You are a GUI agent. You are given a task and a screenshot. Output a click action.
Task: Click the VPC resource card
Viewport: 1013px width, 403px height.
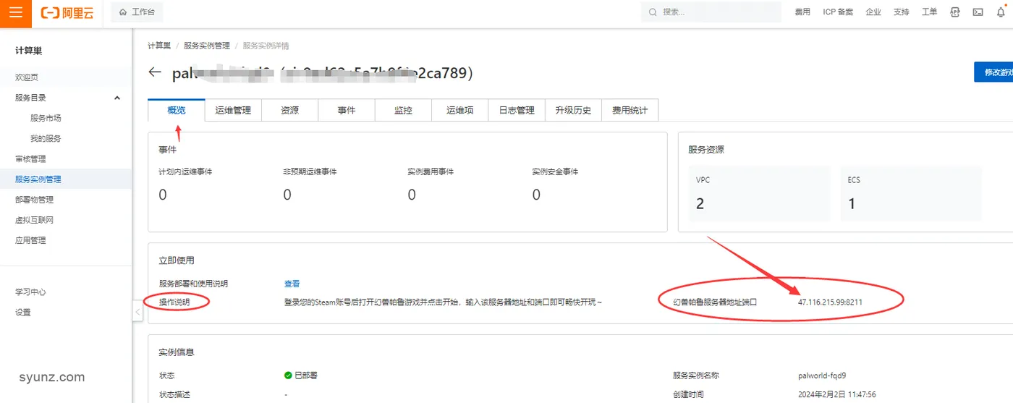(x=759, y=193)
